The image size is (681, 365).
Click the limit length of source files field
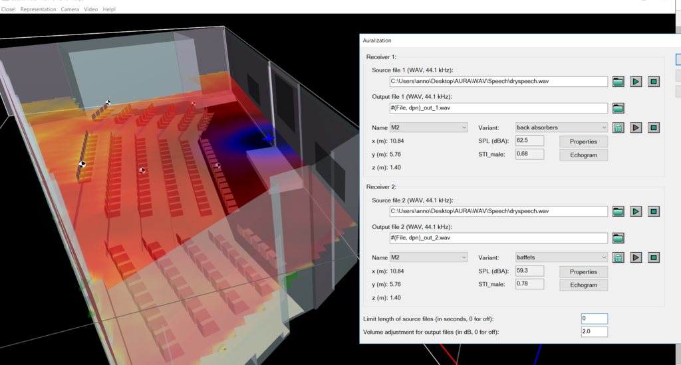594,319
